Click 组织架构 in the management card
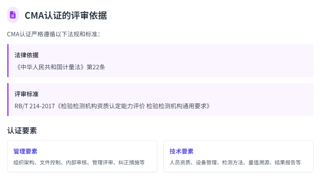The width and height of the screenshot is (321, 179). coord(24,163)
